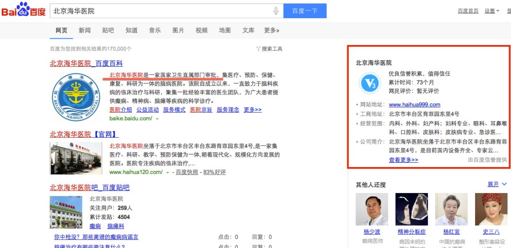
Task: Open the 杨少波 name link
Action: [x=372, y=232]
